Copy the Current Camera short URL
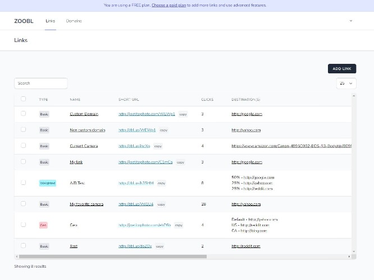Image resolution: width=374 pixels, height=280 pixels. coord(158,146)
